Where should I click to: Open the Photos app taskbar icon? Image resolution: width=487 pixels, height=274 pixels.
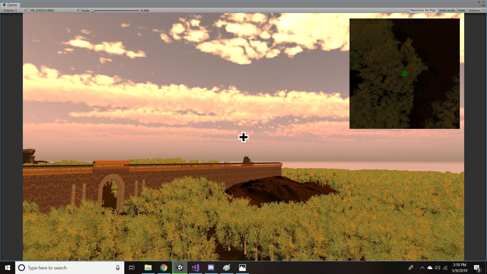242,268
